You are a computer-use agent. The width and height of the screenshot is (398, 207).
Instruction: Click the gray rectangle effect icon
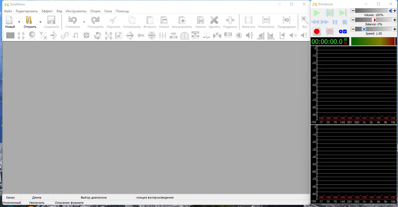[x=10, y=35]
